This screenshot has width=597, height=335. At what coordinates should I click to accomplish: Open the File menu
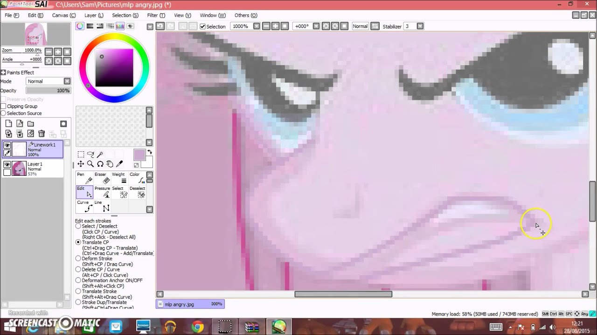coord(12,15)
